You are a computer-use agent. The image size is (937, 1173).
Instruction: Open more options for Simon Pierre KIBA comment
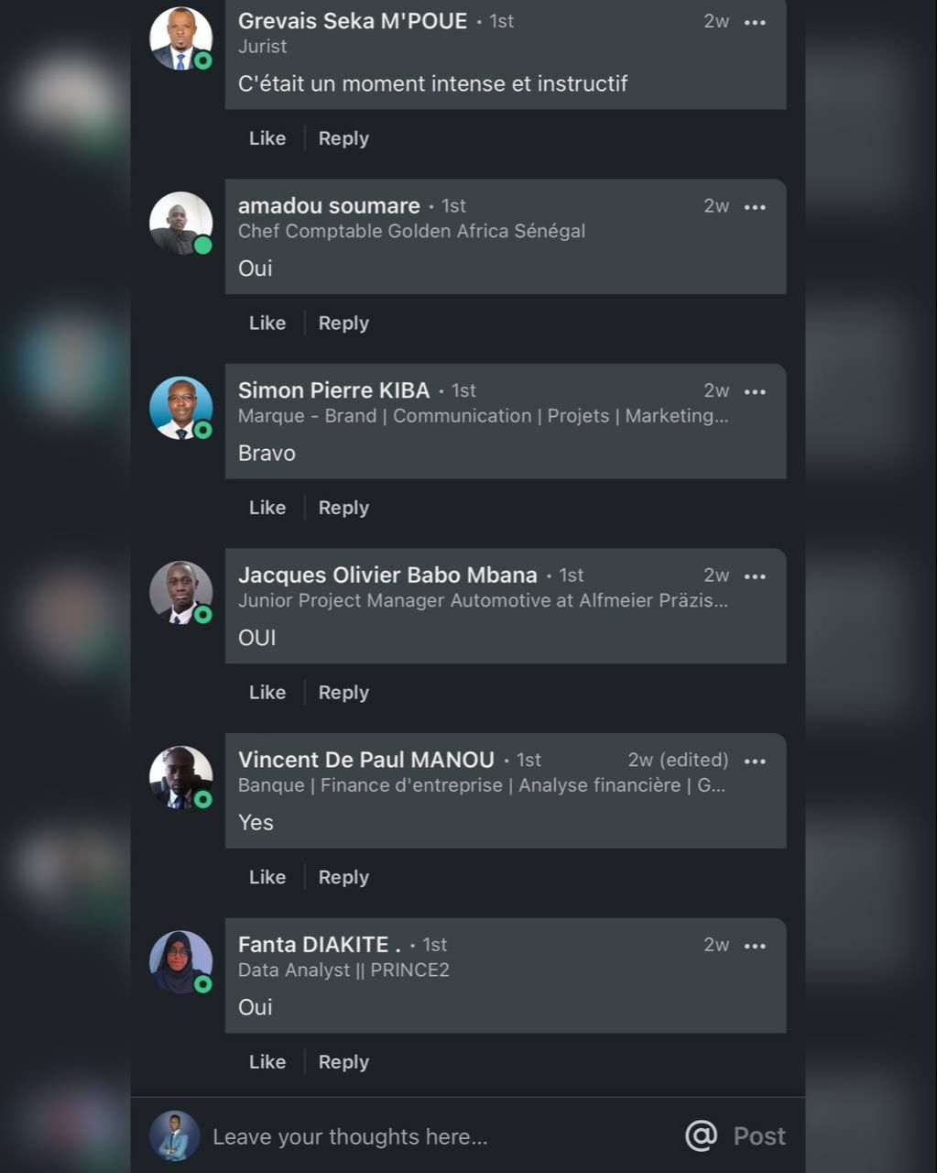pyautogui.click(x=755, y=391)
